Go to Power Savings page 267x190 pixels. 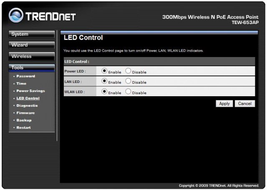tap(30, 91)
